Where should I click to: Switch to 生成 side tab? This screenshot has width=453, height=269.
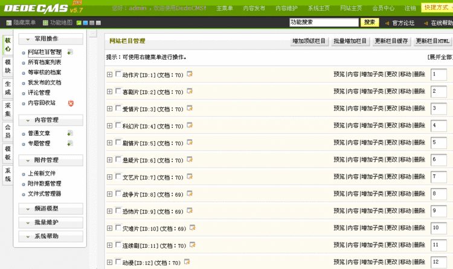(x=8, y=88)
